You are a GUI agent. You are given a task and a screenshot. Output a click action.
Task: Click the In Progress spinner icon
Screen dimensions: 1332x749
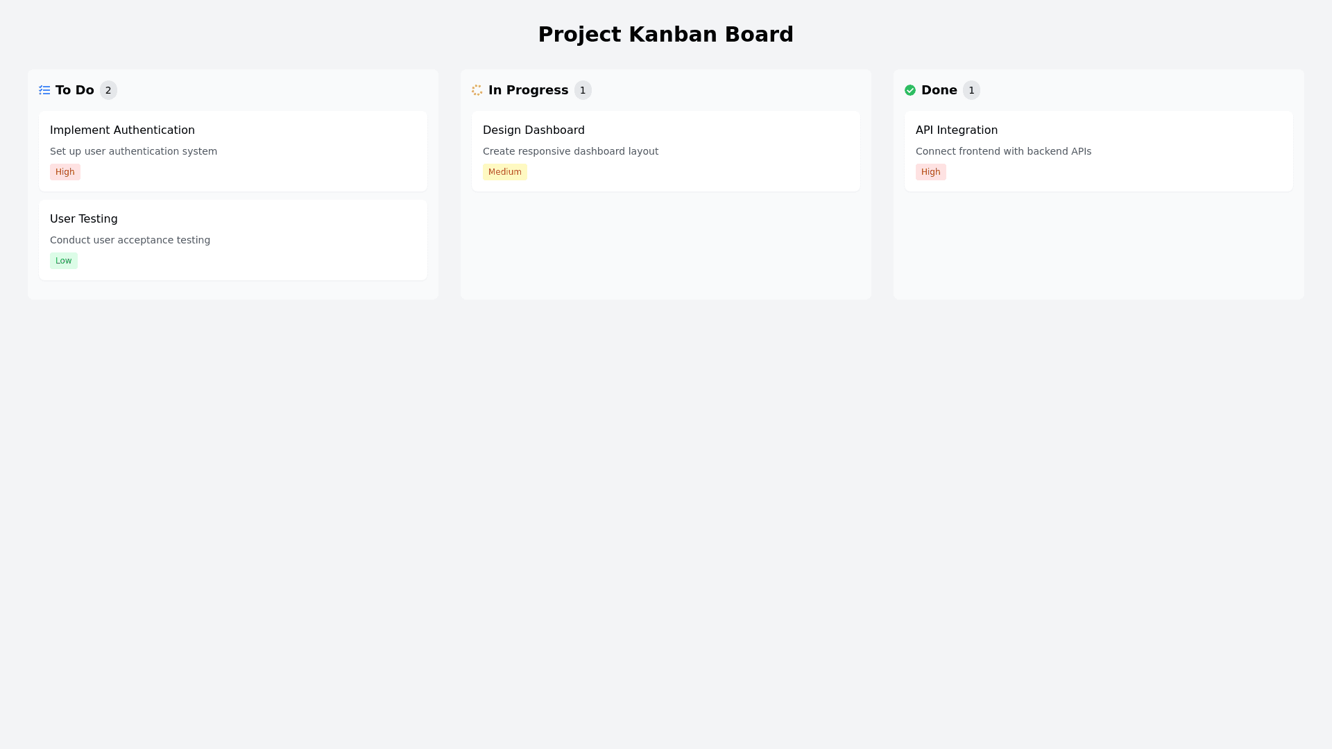(x=477, y=90)
